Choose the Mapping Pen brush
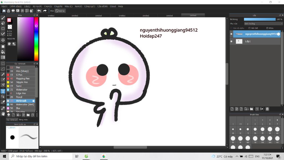 click(x=21, y=79)
